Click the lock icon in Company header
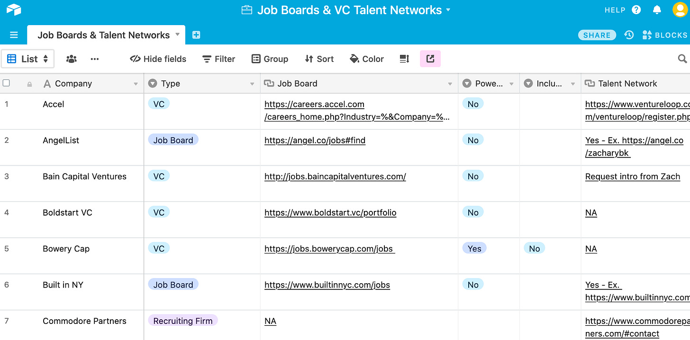 pos(29,84)
